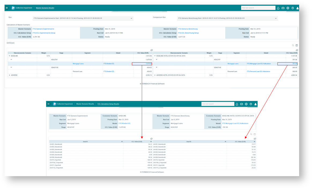The image size is (312, 189).
Task: Select the highlighted -1,479.04 ECL value cell
Action: 142,64
